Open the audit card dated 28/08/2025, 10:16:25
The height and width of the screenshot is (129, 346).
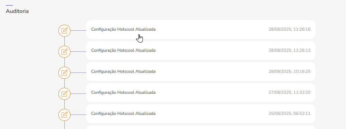201,72
